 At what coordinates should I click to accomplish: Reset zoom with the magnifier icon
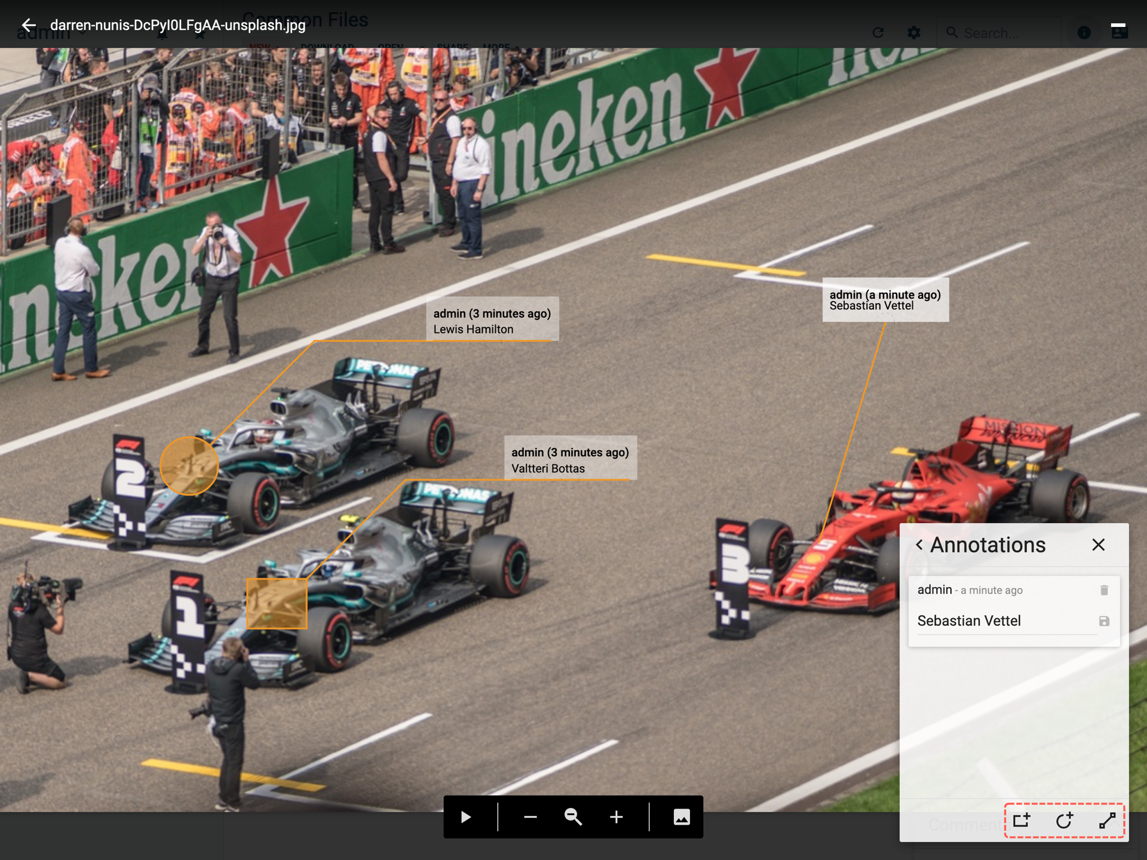click(573, 816)
